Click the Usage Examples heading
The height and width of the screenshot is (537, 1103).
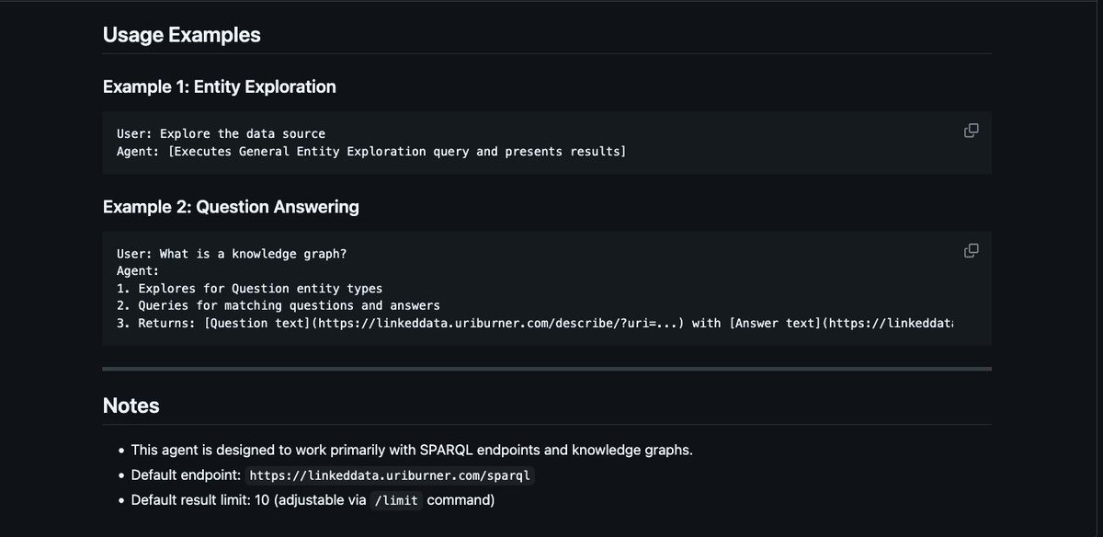181,35
